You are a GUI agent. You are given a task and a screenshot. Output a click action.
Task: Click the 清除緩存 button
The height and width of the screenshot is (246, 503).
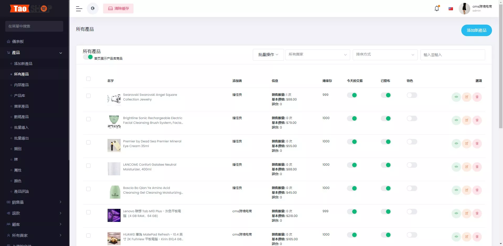[118, 8]
